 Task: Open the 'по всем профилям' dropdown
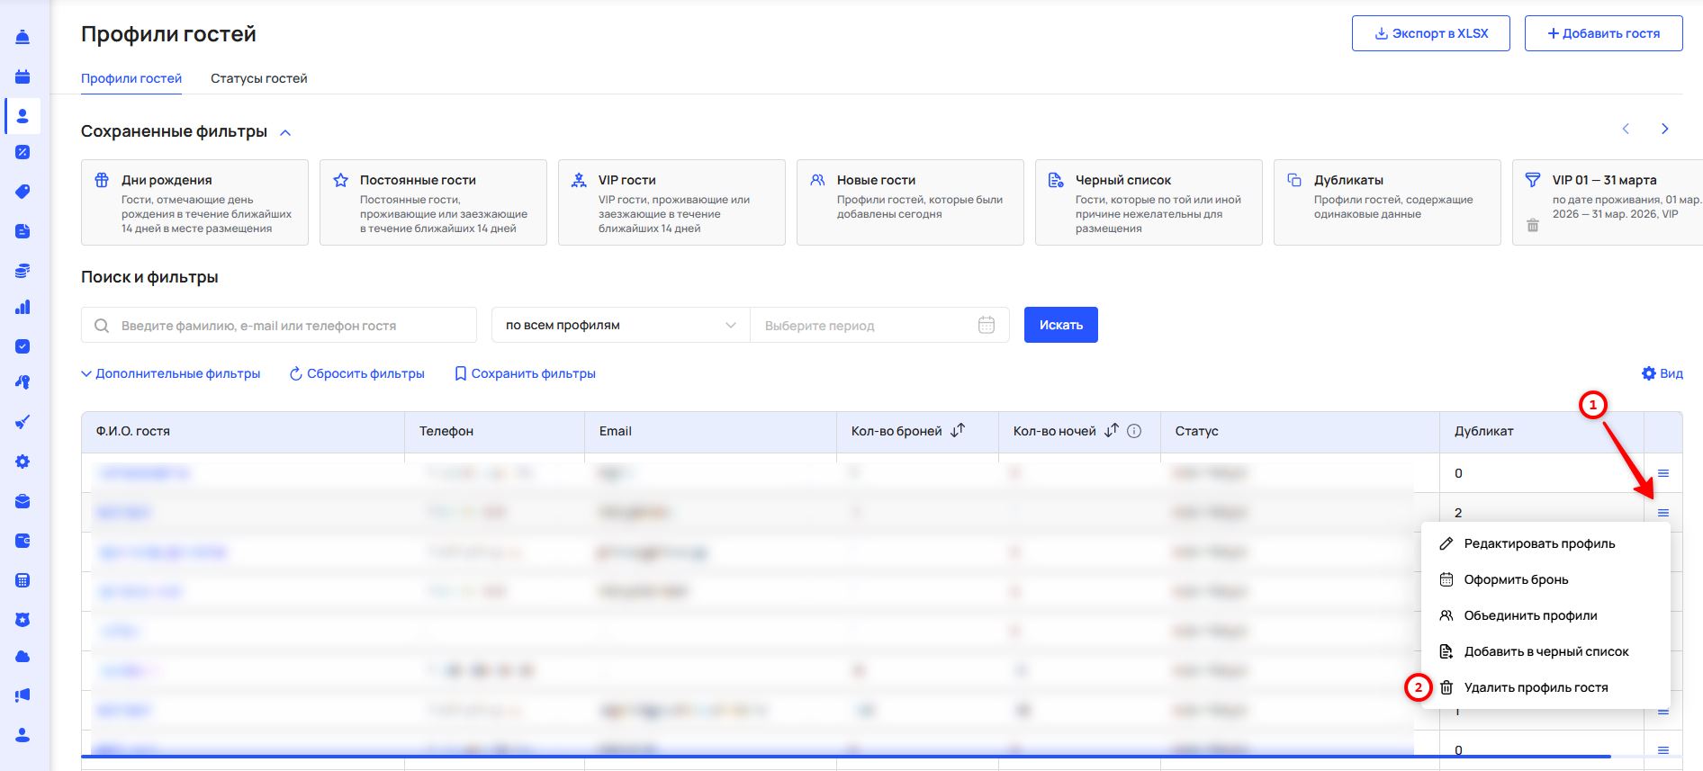click(620, 325)
